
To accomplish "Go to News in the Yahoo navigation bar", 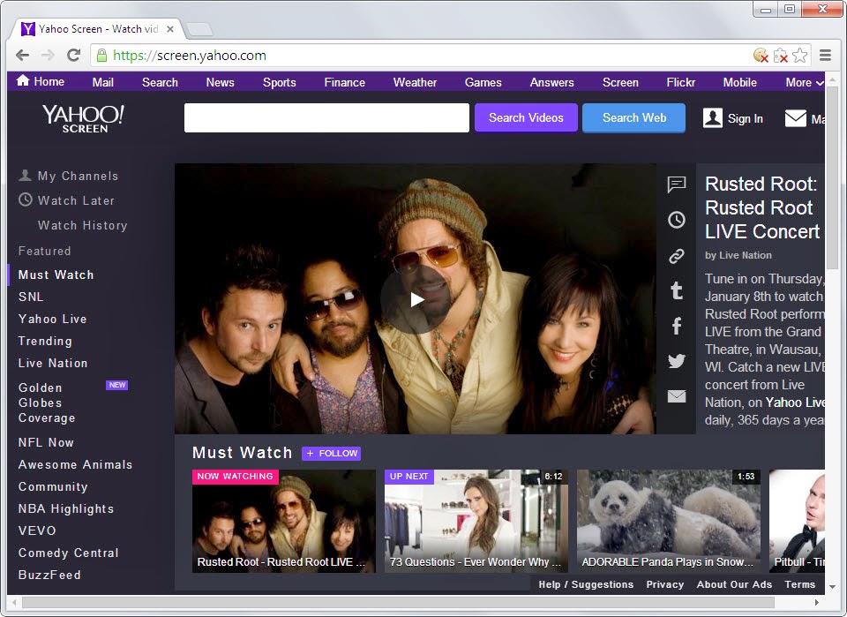I will [x=220, y=83].
